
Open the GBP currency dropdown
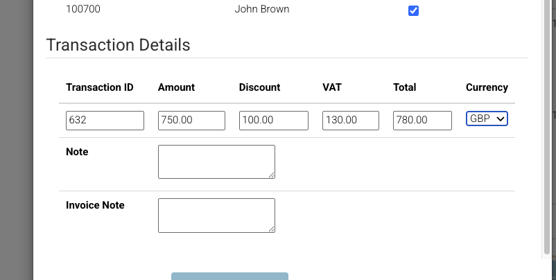tap(487, 119)
